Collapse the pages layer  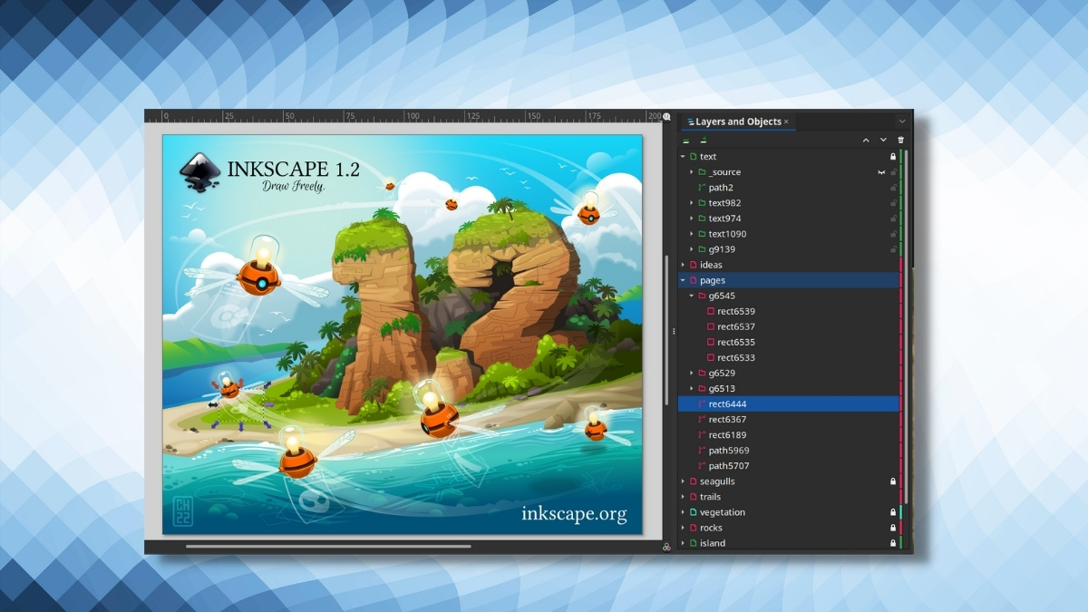point(682,280)
